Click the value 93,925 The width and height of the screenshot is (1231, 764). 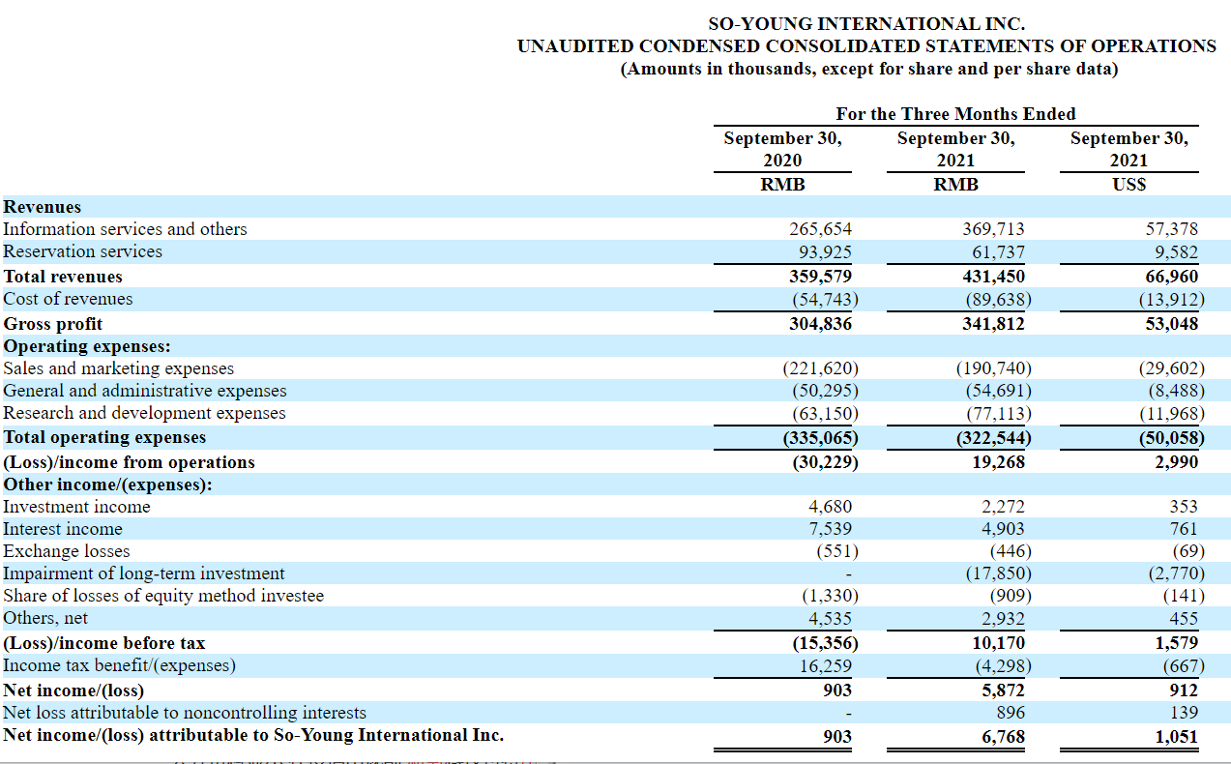(x=825, y=251)
